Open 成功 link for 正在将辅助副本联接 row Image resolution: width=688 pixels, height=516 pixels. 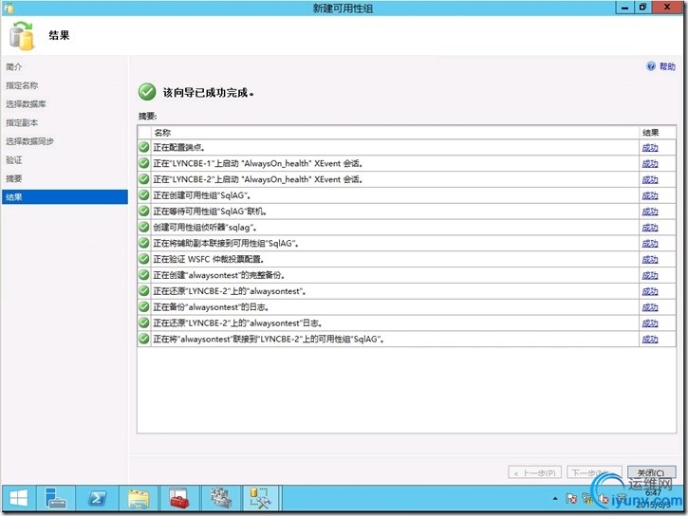click(x=650, y=244)
